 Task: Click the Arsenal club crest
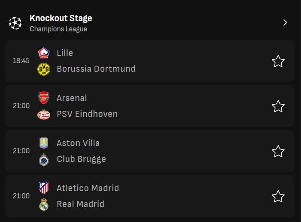(x=44, y=98)
